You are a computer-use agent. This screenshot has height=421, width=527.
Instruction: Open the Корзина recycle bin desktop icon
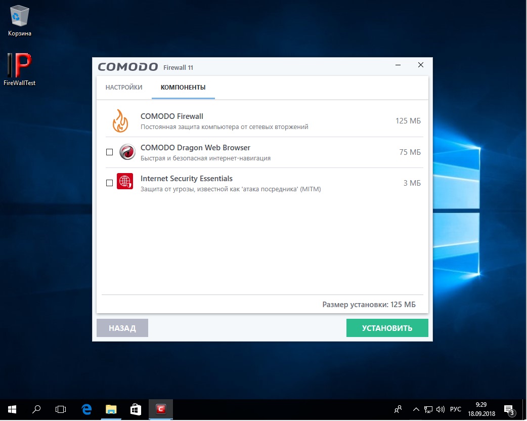click(20, 21)
